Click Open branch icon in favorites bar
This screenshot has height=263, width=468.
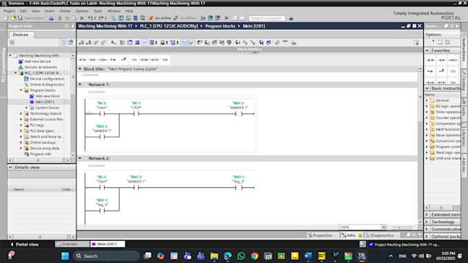click(x=113, y=60)
